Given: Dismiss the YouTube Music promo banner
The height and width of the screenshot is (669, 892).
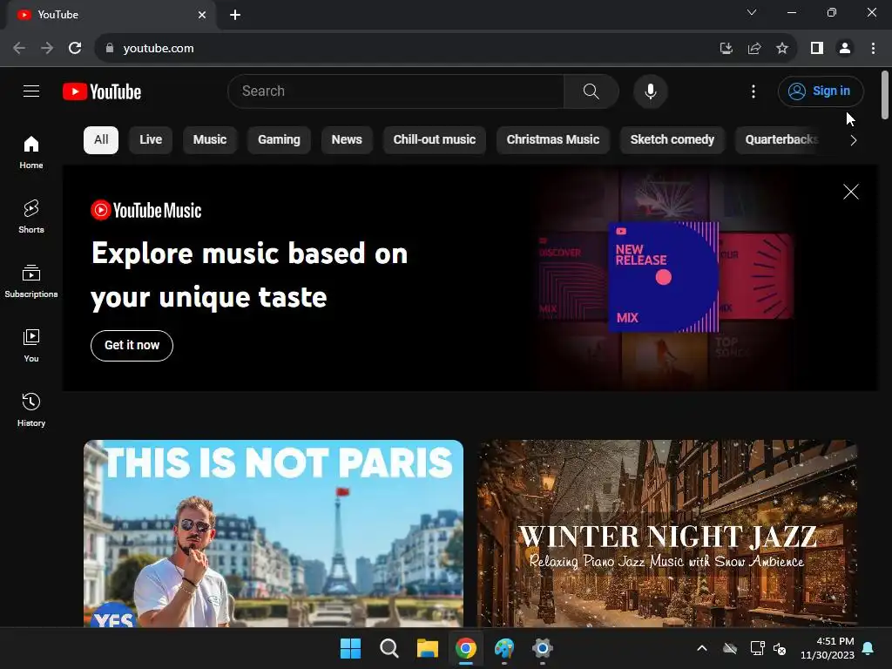Looking at the screenshot, I should pos(850,192).
